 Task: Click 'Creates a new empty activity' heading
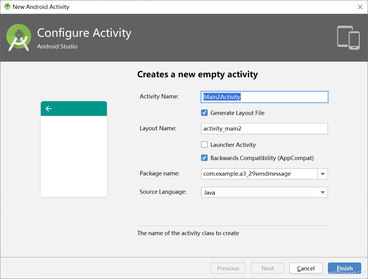pos(198,74)
